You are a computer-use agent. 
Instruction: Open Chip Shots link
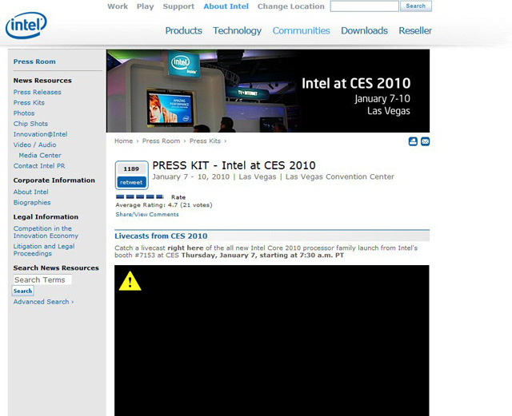point(30,124)
